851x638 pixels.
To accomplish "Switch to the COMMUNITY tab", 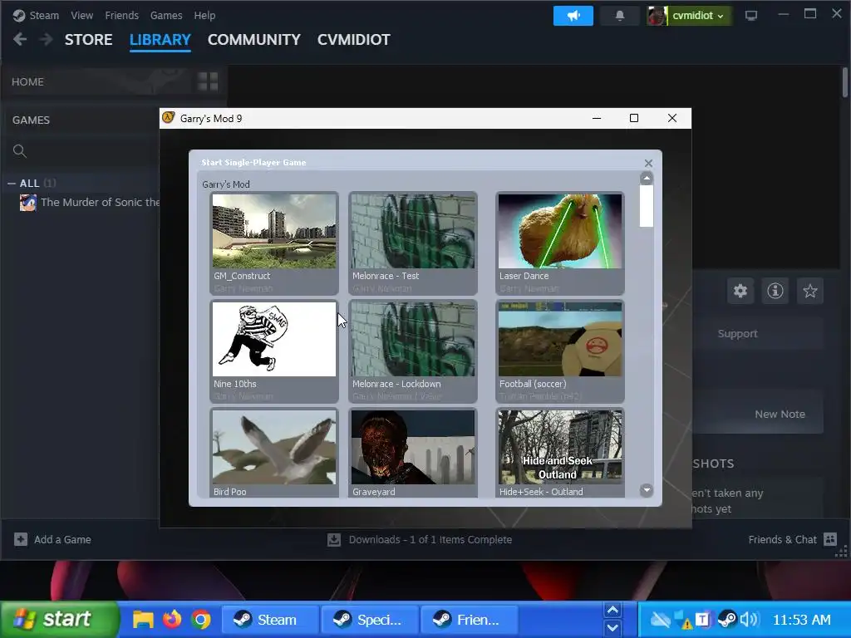I will click(x=254, y=40).
